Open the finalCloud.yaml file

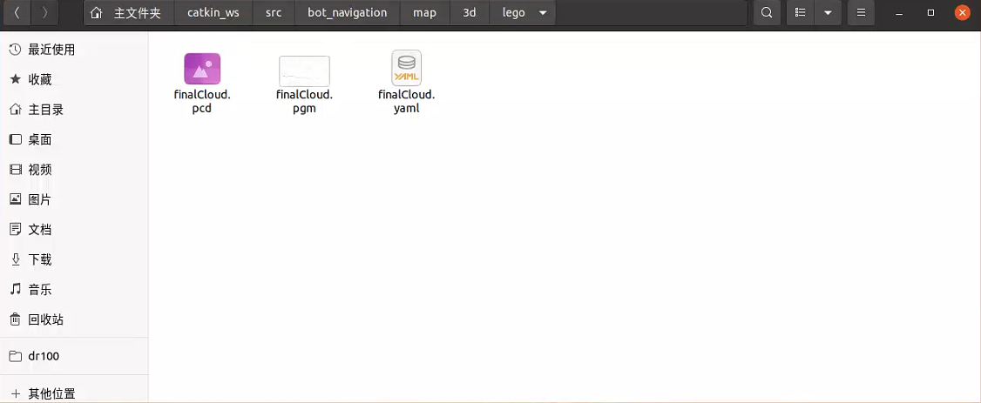point(406,69)
